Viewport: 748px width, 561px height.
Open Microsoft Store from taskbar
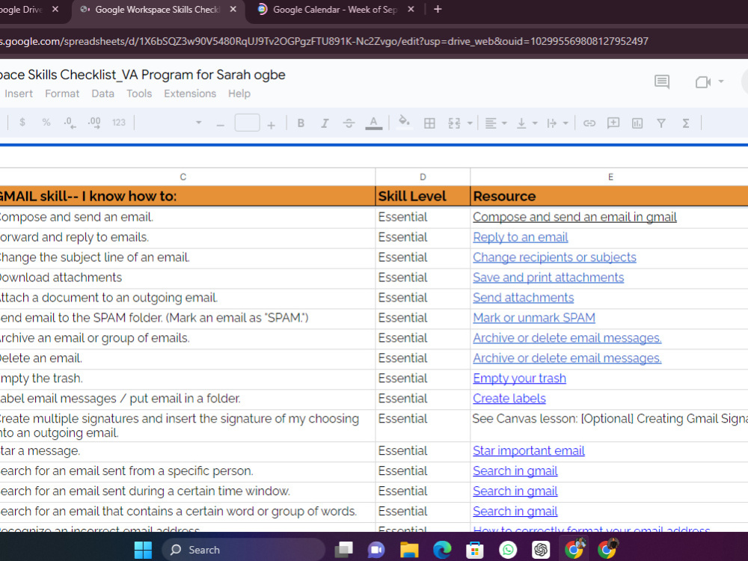click(475, 550)
